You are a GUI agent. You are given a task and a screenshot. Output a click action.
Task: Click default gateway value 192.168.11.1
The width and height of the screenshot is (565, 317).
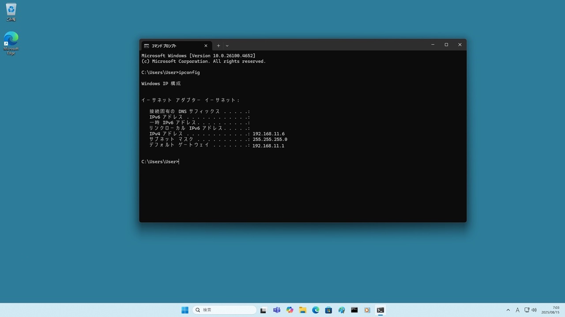click(x=268, y=146)
